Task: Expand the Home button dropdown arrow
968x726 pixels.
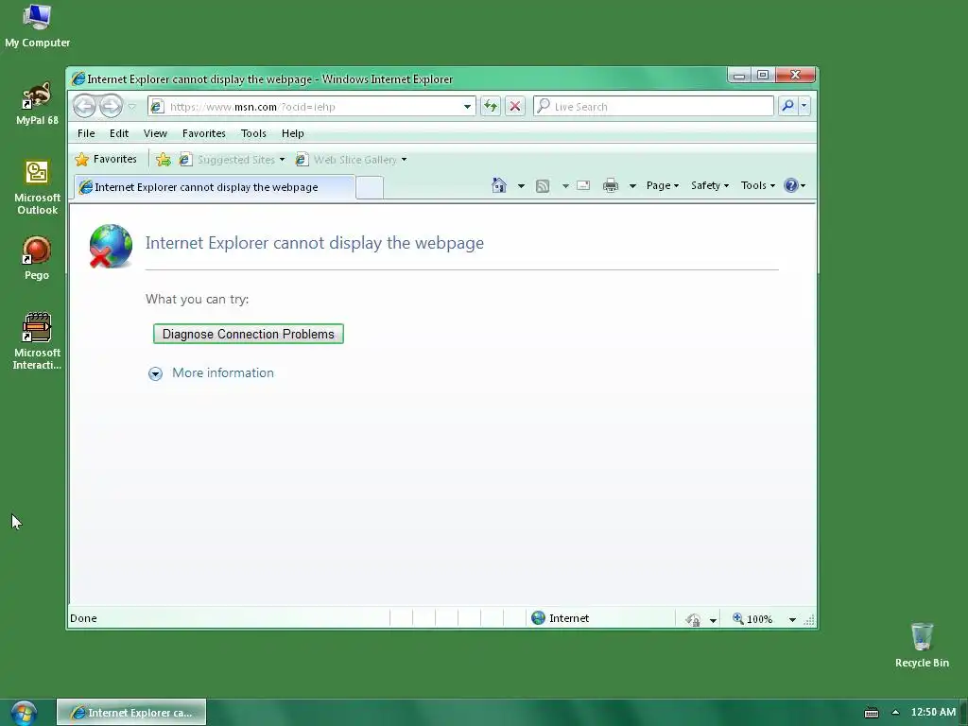Action: coord(521,186)
